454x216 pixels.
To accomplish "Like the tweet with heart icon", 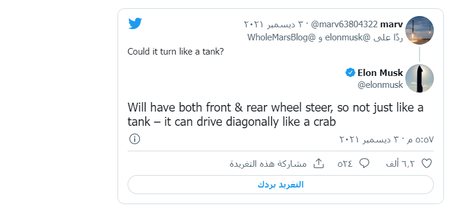I will [x=427, y=164].
